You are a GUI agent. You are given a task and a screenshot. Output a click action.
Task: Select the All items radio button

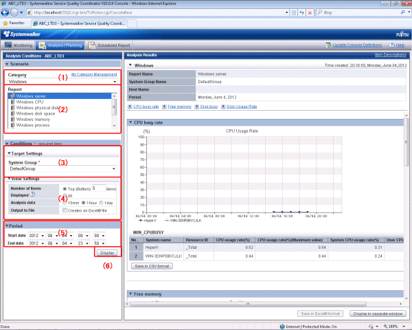tap(65, 195)
